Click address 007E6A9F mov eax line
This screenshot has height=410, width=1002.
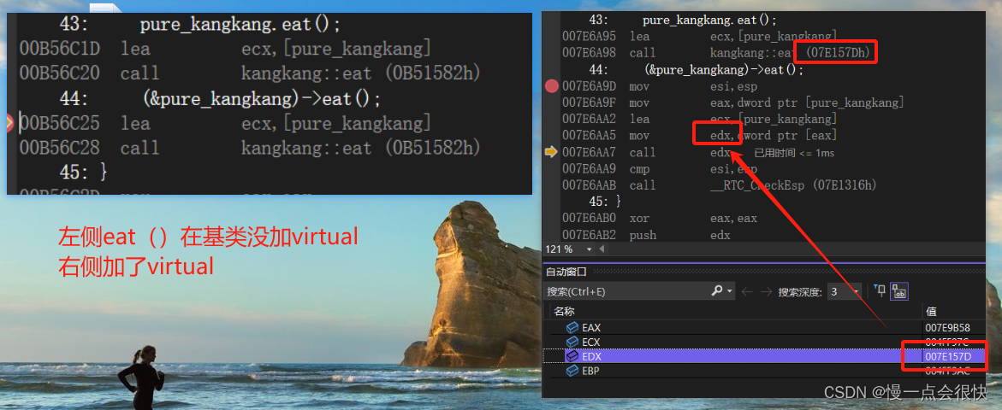click(733, 102)
